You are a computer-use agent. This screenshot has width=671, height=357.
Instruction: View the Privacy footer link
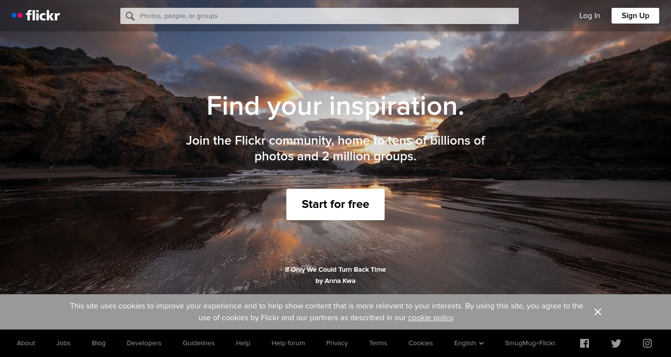[x=337, y=343]
